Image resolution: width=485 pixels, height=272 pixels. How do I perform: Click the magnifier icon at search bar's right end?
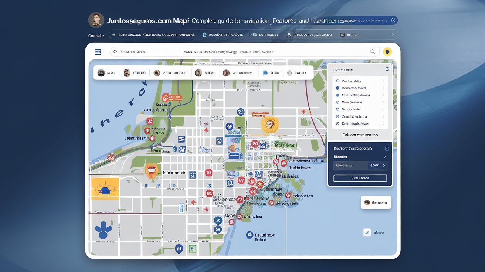coord(373,52)
